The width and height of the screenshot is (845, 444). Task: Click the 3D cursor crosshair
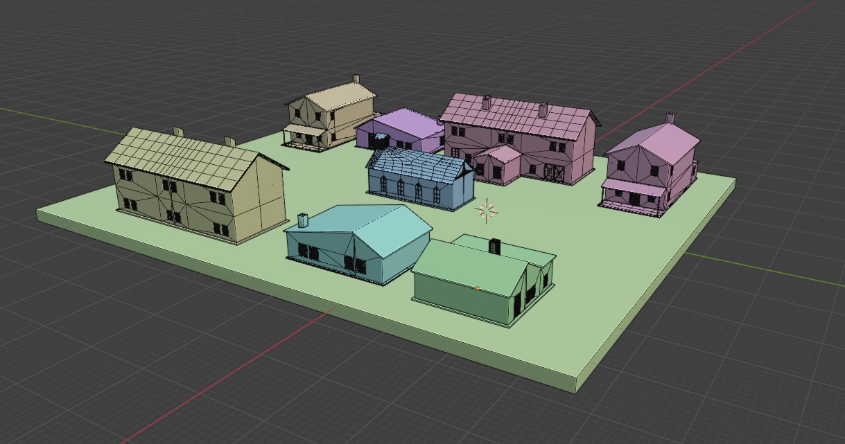tap(487, 211)
